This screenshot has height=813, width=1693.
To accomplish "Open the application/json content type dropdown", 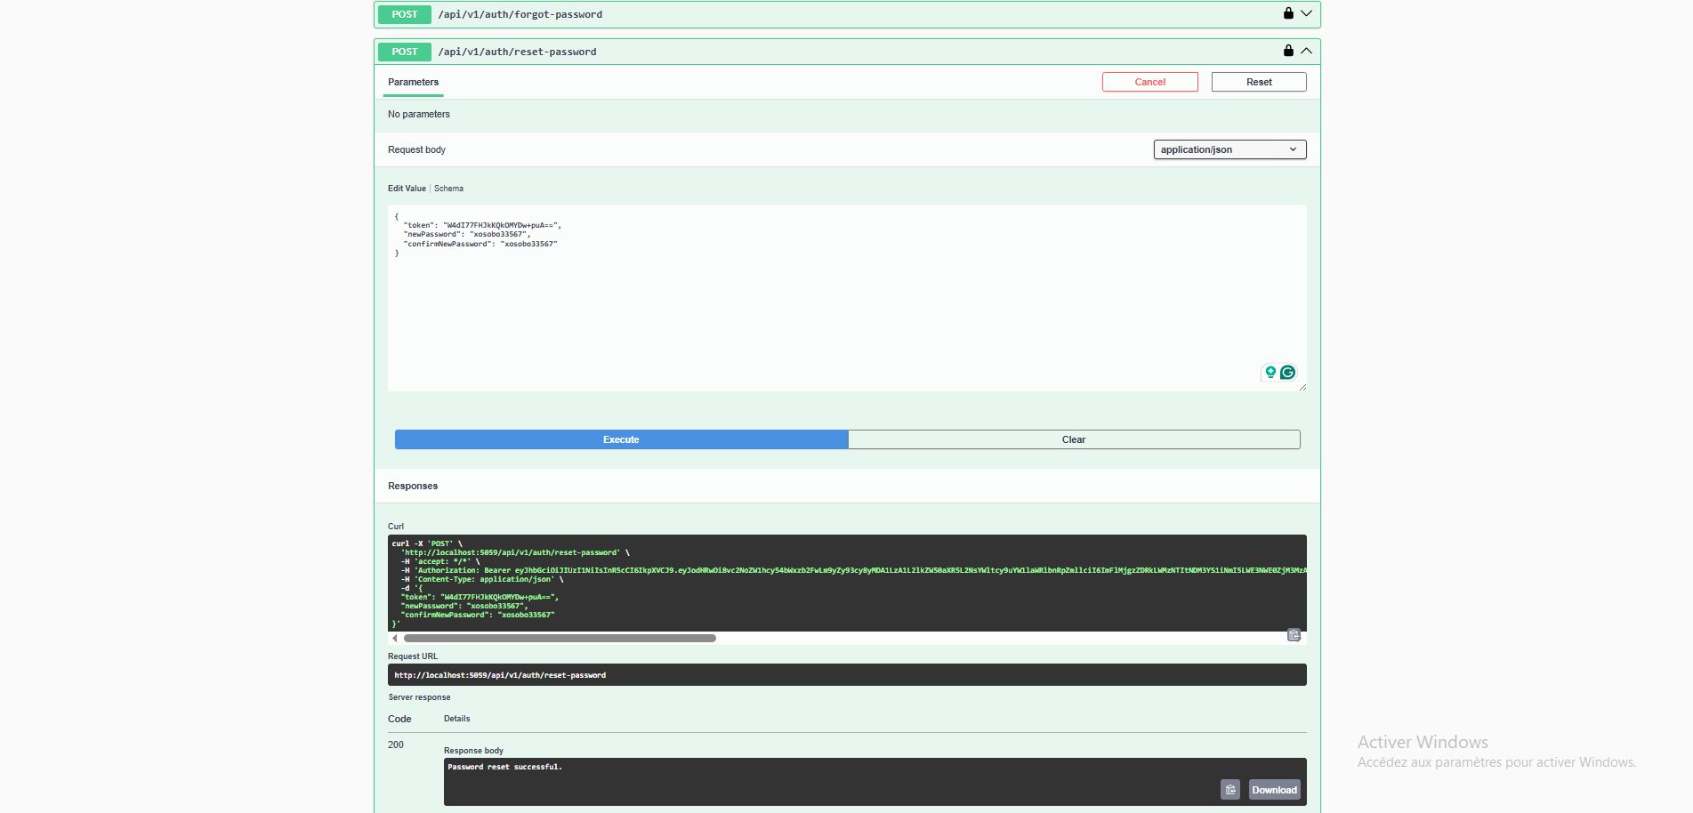I will coord(1229,149).
